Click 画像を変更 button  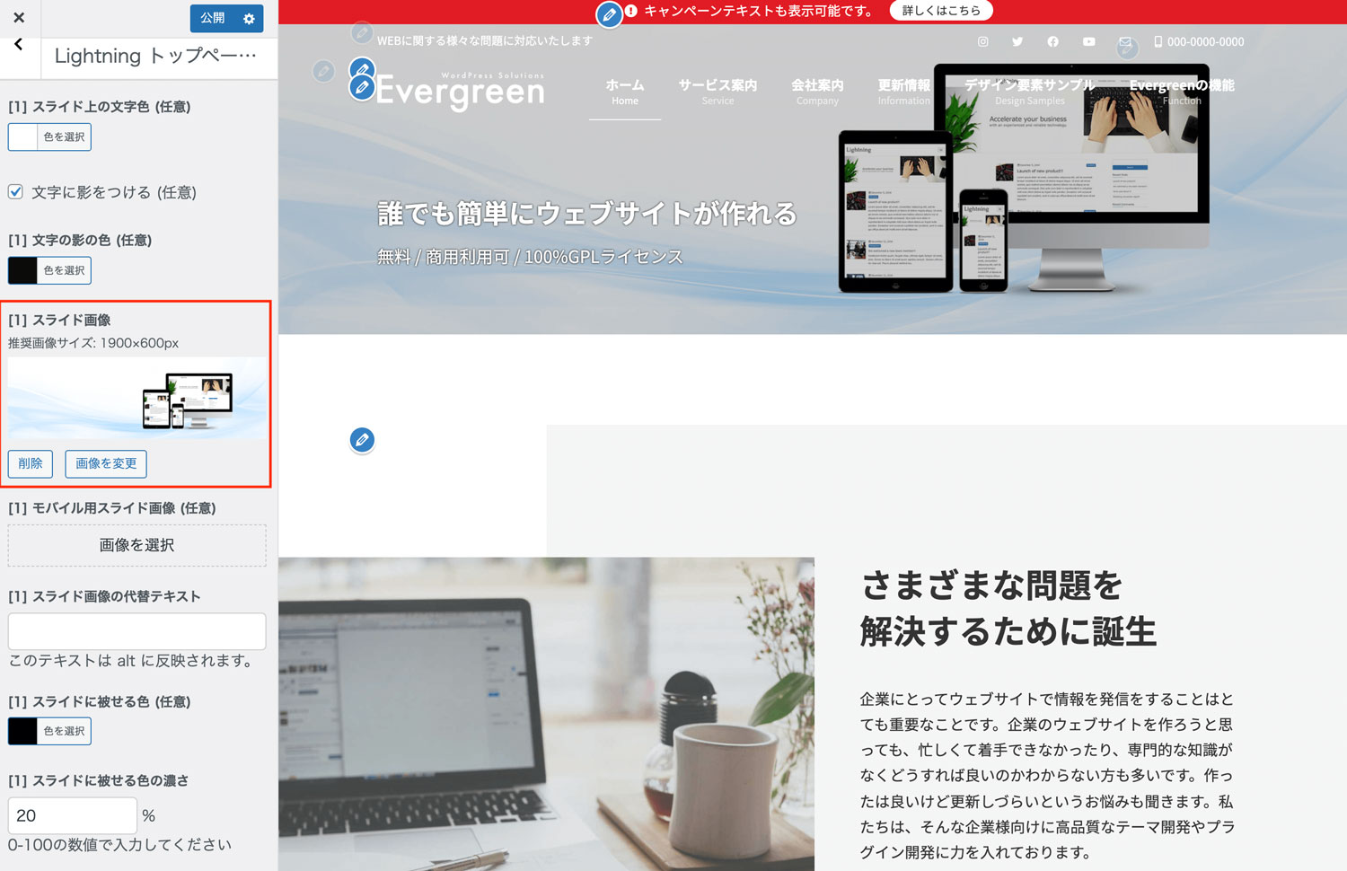(106, 464)
